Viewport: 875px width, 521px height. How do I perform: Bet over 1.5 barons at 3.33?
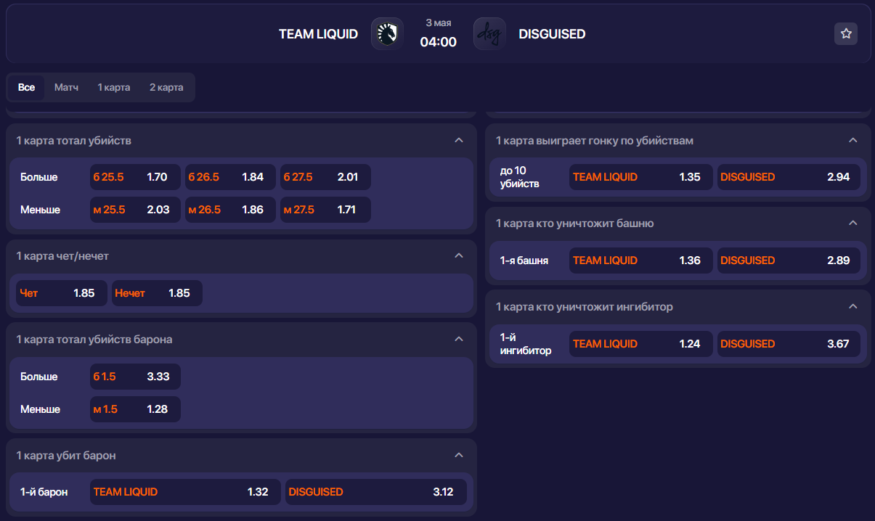tap(135, 377)
